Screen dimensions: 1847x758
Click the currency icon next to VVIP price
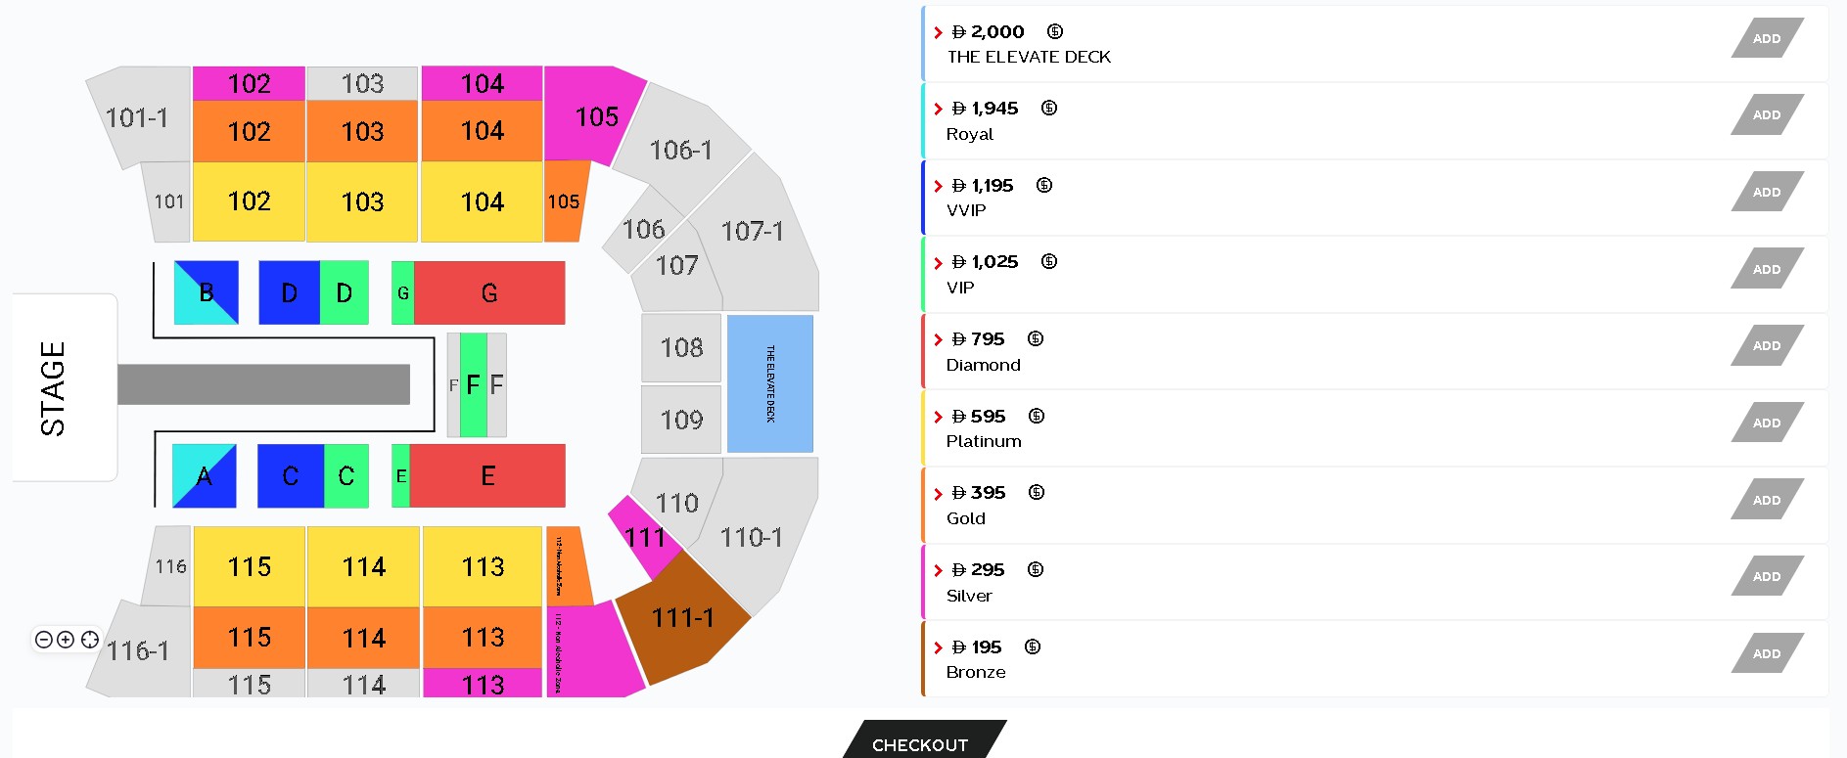click(1044, 185)
